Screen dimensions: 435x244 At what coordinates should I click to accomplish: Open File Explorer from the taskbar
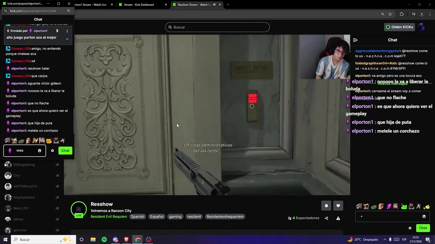pyautogui.click(x=93, y=240)
